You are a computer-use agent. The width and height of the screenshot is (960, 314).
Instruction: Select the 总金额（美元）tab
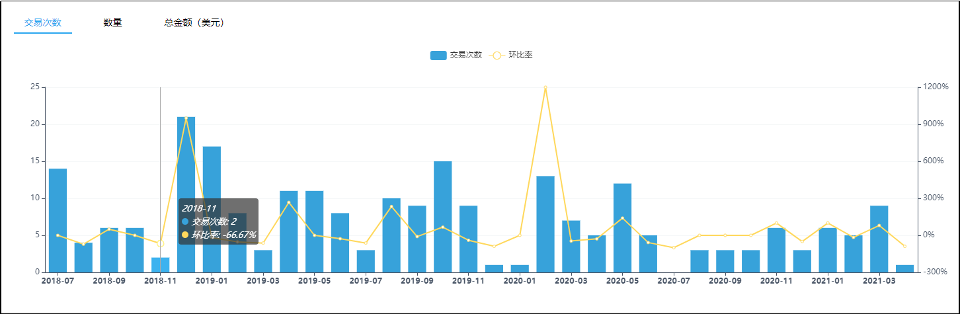click(x=194, y=22)
